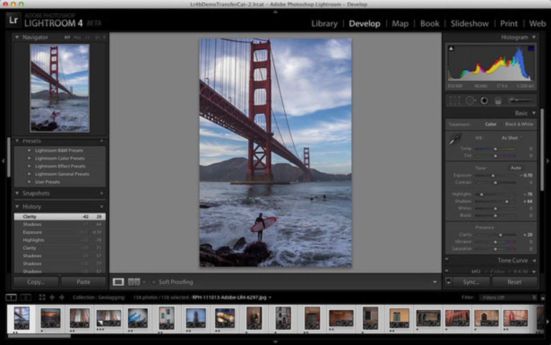Click the Reset button

515,282
